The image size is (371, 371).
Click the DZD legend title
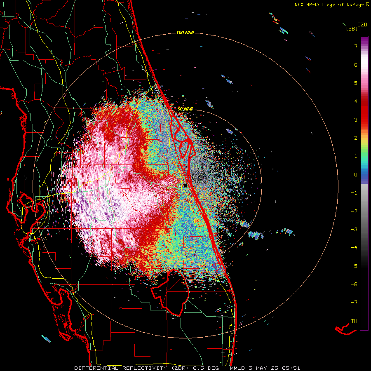(x=362, y=24)
